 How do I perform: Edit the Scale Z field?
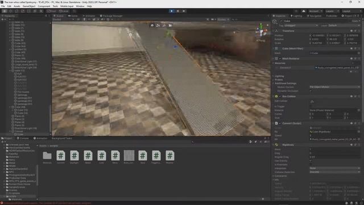[353, 43]
